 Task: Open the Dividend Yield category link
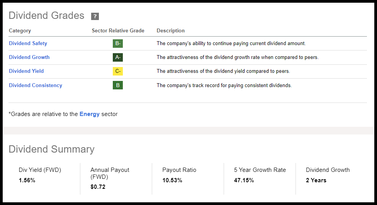[26, 71]
